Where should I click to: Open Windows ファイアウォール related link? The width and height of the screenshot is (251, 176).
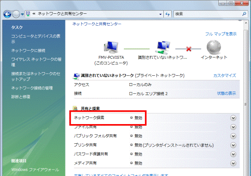pyautogui.click(x=35, y=170)
